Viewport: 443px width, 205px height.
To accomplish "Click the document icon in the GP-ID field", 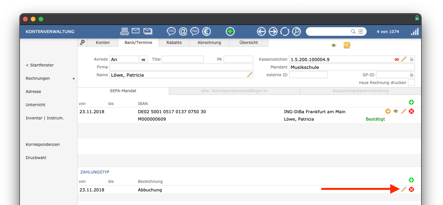I will point(411,75).
